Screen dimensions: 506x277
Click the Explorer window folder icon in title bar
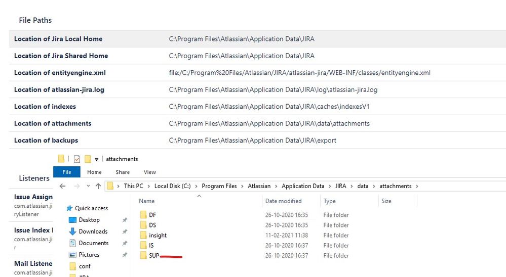point(61,159)
